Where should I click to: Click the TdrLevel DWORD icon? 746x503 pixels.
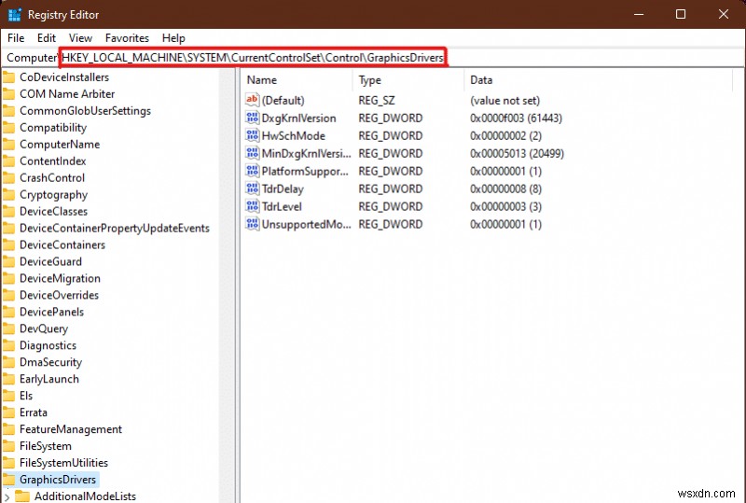pyautogui.click(x=252, y=206)
